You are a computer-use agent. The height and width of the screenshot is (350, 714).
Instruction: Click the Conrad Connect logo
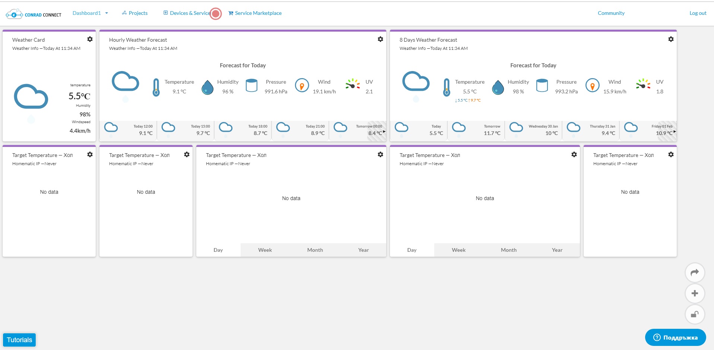tap(34, 14)
